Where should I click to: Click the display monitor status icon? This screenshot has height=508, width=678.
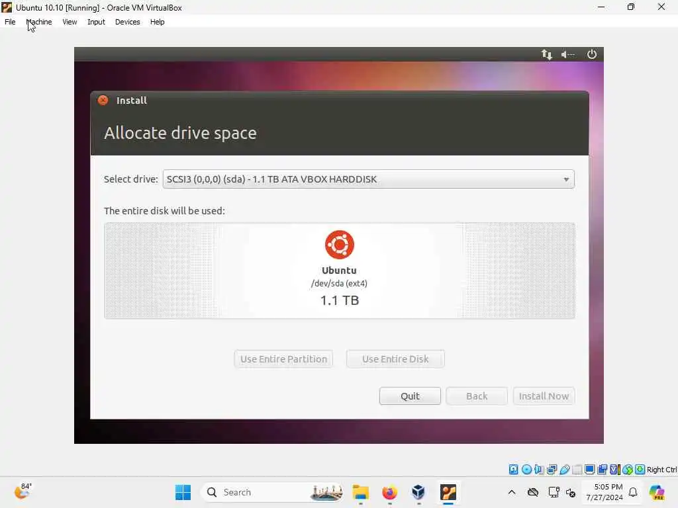tap(589, 470)
